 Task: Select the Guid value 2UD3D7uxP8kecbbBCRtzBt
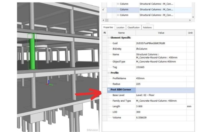(151, 43)
